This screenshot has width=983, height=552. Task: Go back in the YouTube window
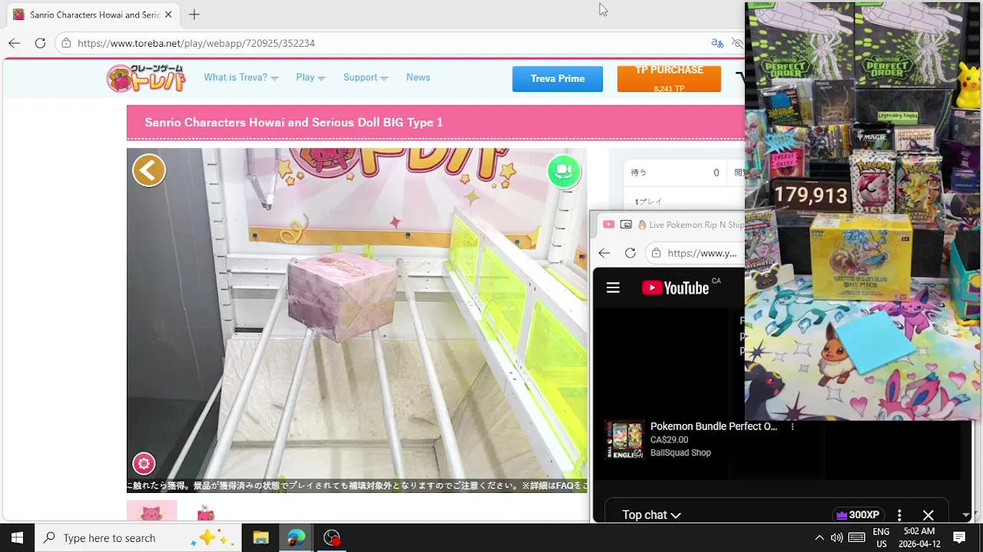click(x=604, y=253)
